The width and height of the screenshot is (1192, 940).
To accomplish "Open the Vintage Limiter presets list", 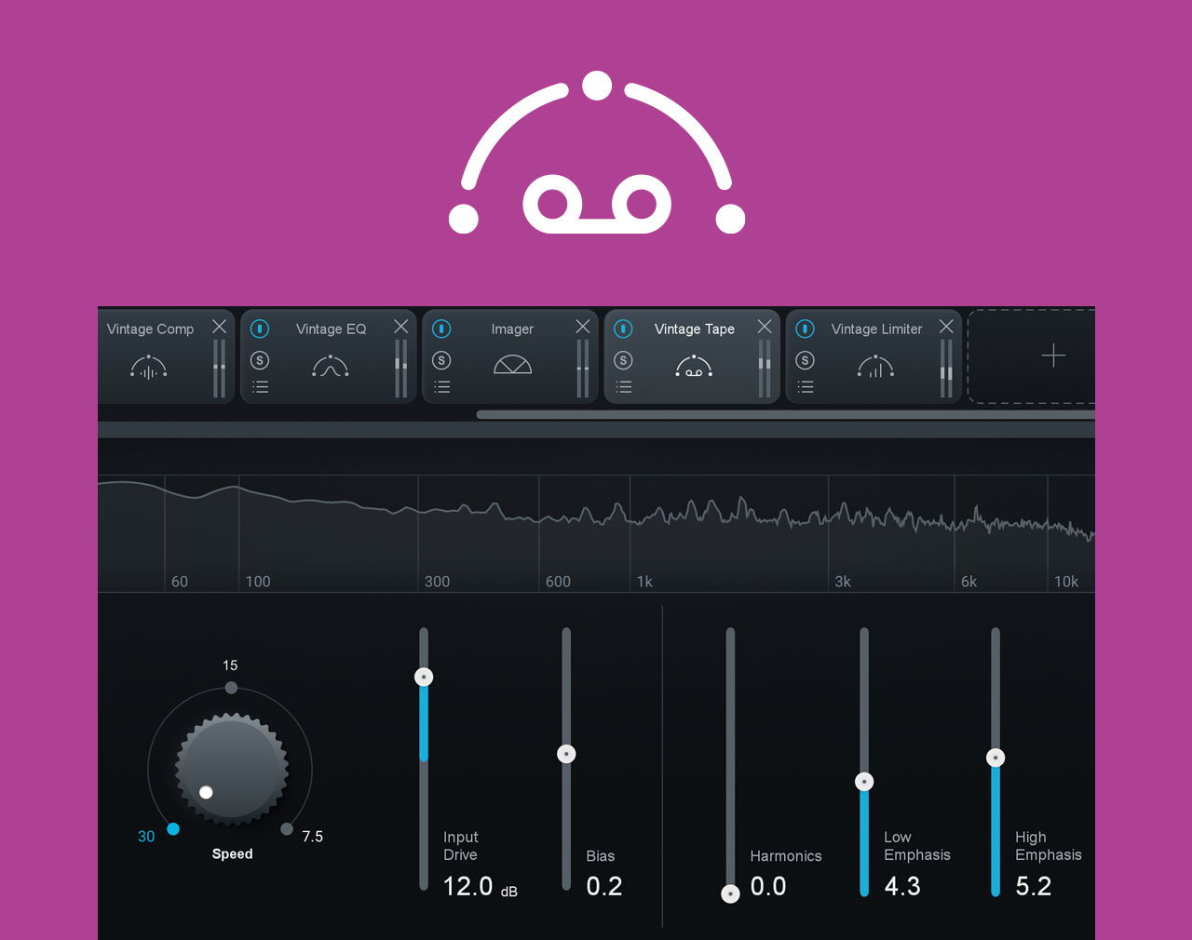I will pyautogui.click(x=805, y=387).
